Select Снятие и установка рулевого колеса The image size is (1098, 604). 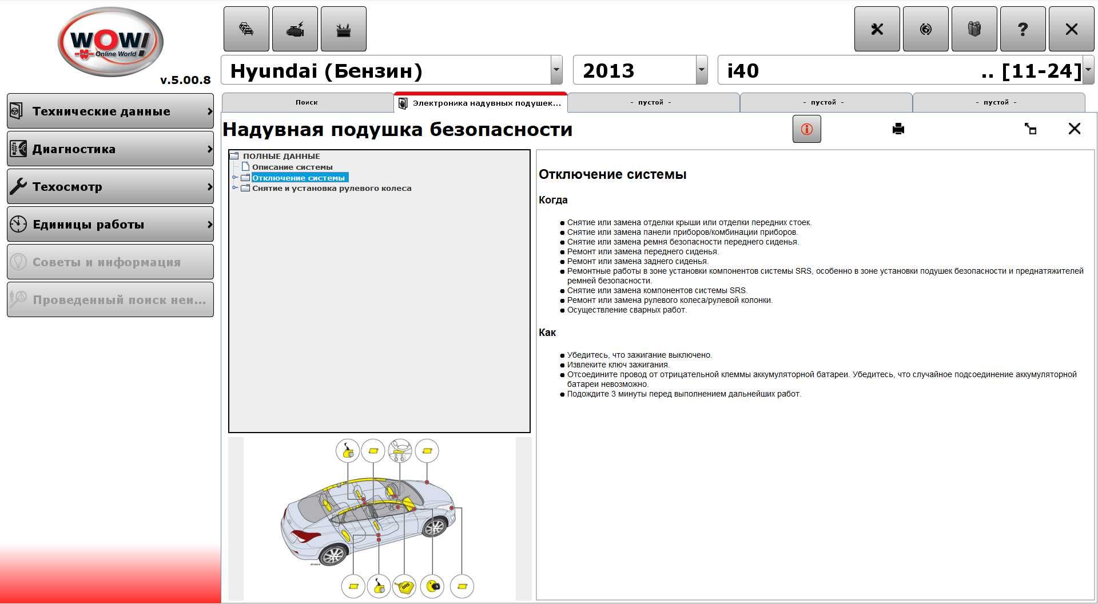tap(332, 188)
